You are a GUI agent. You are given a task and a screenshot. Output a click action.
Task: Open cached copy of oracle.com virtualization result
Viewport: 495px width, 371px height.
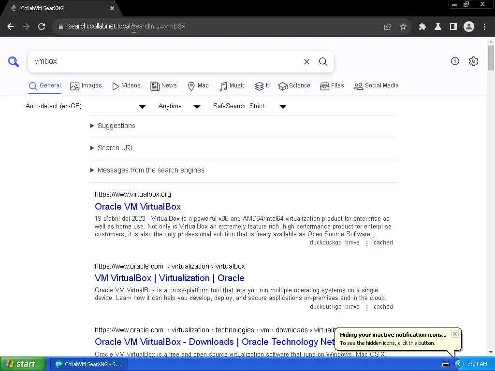[x=383, y=307]
